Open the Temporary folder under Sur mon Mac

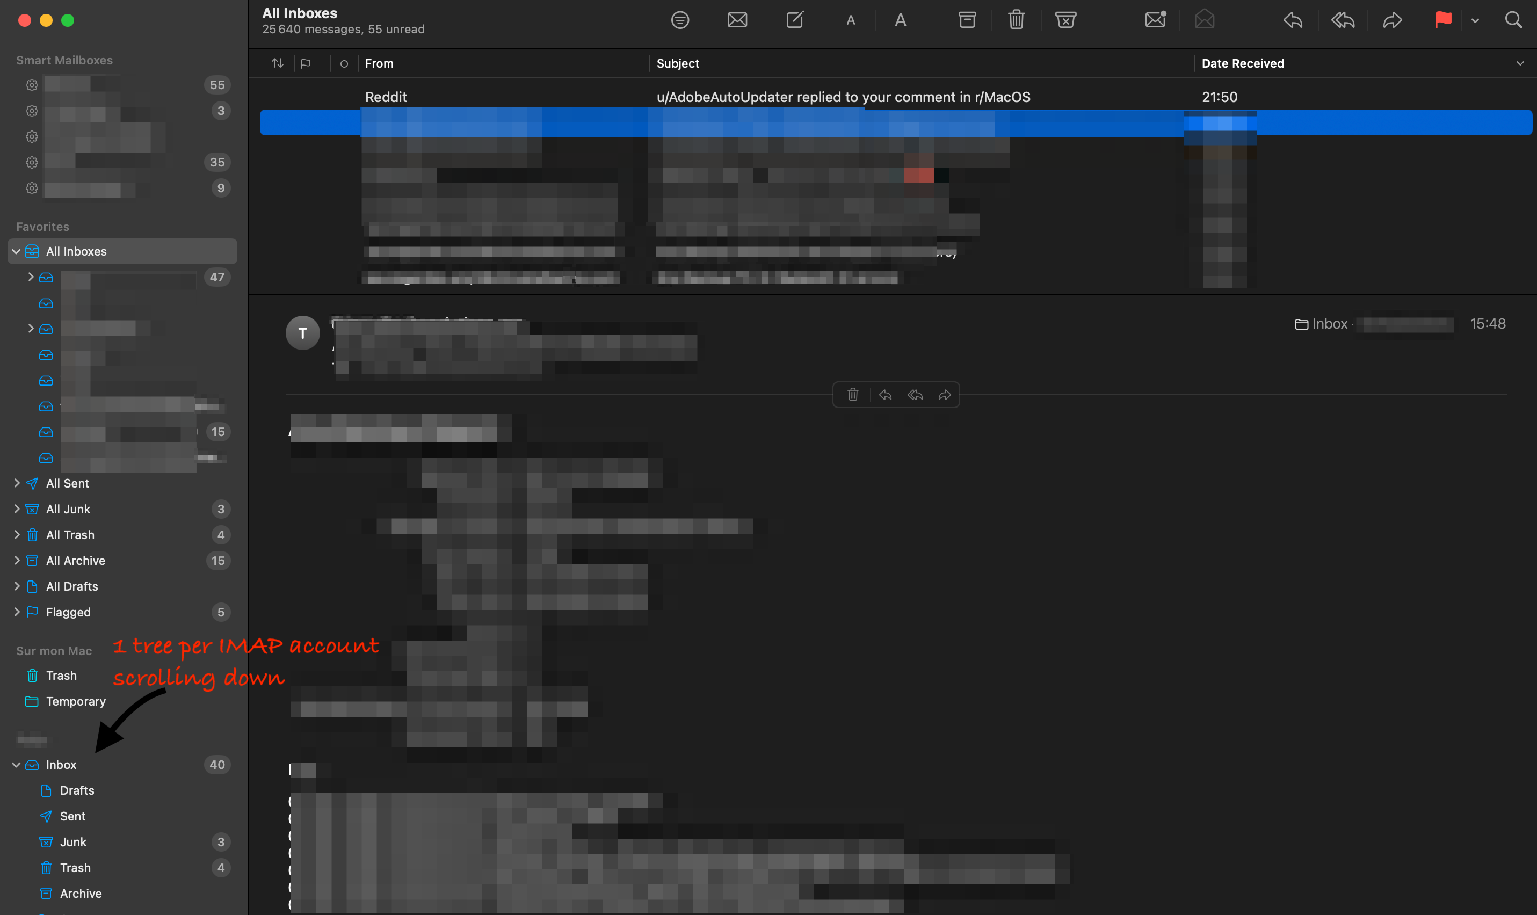(x=76, y=701)
